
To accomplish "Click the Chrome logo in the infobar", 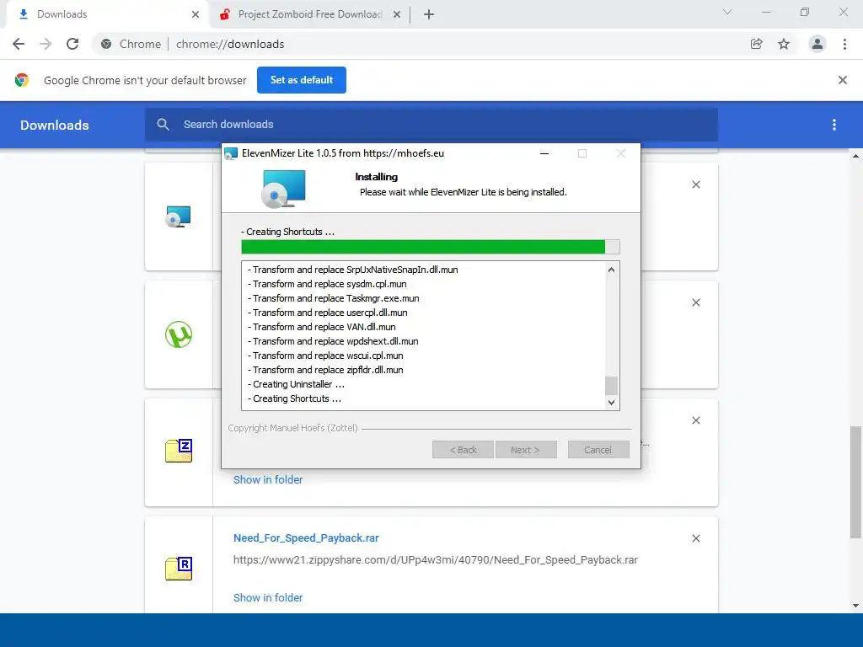I will click(x=22, y=80).
